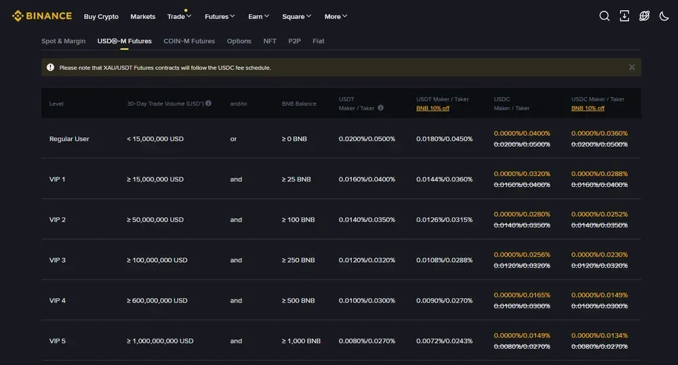Click the download app icon
The width and height of the screenshot is (678, 365).
(624, 16)
